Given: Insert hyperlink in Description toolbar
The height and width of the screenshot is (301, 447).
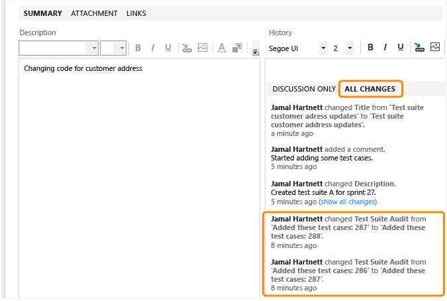Looking at the screenshot, I should click(187, 48).
